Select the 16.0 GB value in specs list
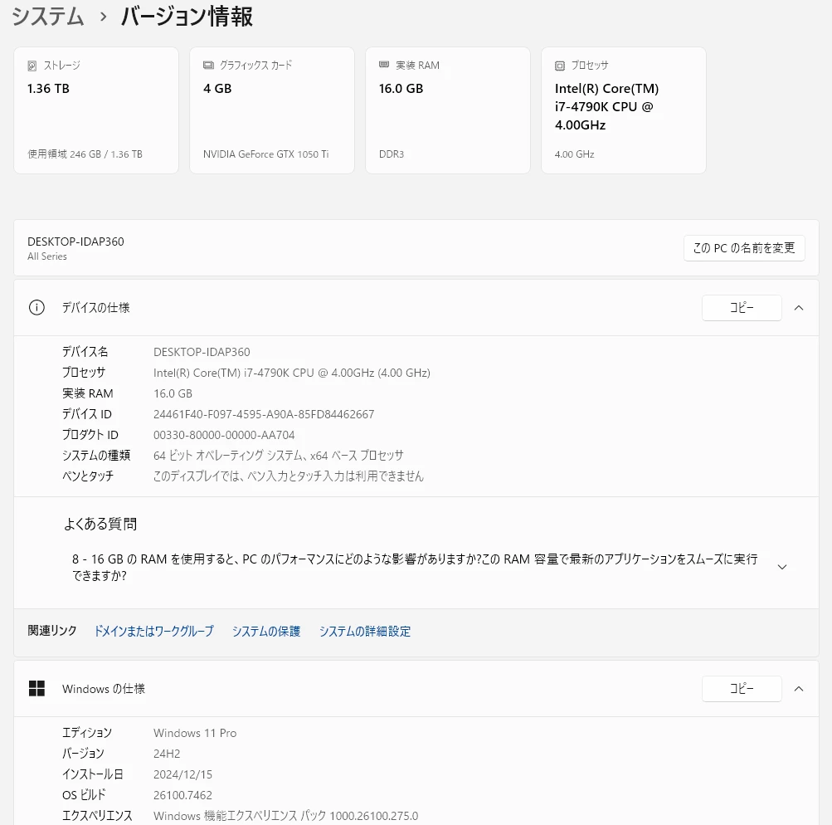The image size is (832, 825). 173,393
